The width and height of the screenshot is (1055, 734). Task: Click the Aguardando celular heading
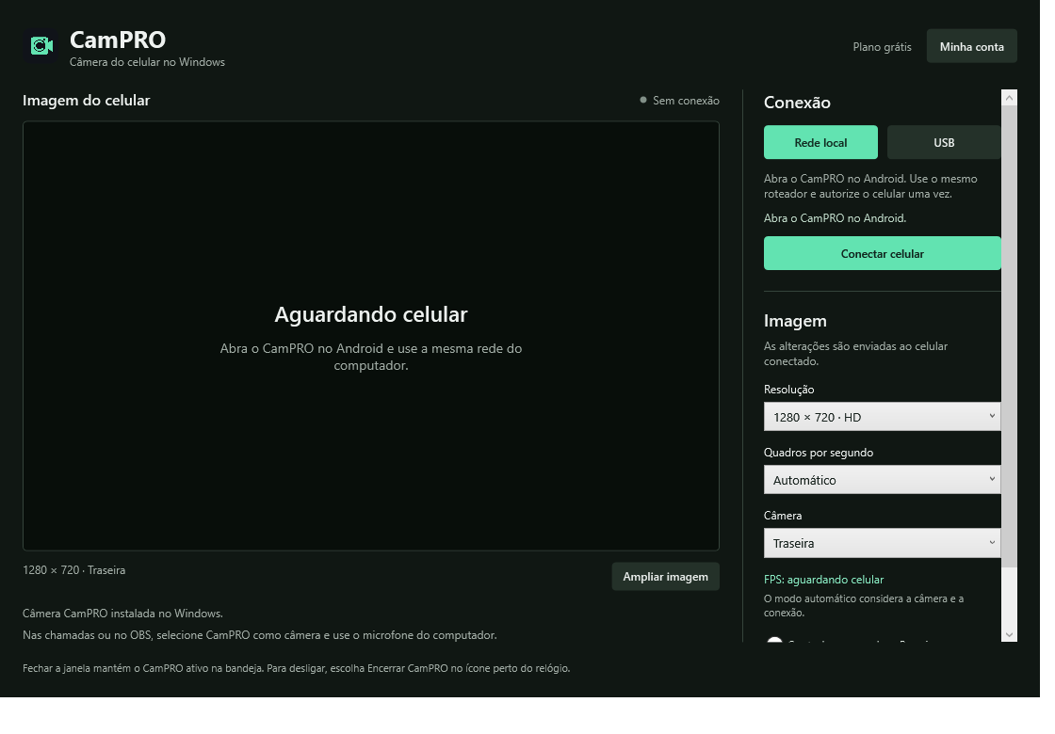pyautogui.click(x=371, y=314)
